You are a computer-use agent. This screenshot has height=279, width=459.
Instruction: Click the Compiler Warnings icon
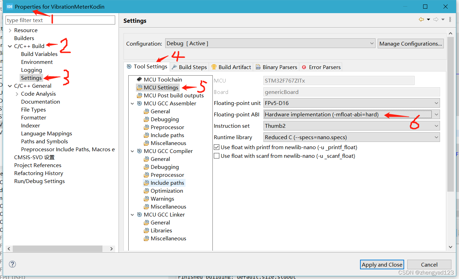coord(146,199)
